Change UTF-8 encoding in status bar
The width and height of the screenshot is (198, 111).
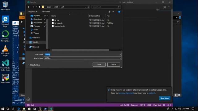143,105
